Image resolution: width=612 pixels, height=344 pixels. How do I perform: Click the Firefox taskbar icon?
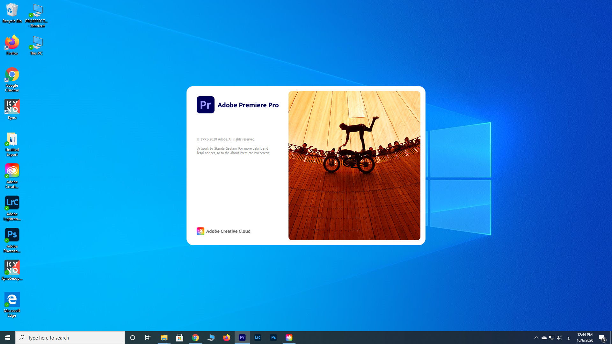pyautogui.click(x=227, y=338)
